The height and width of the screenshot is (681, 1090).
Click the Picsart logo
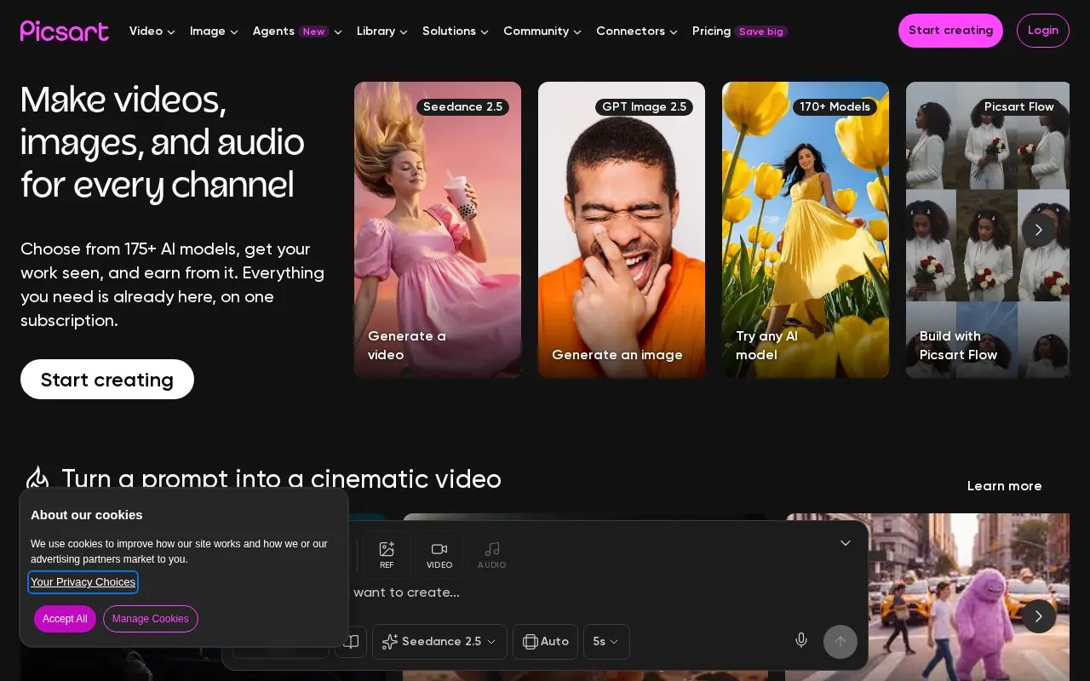[x=65, y=31]
